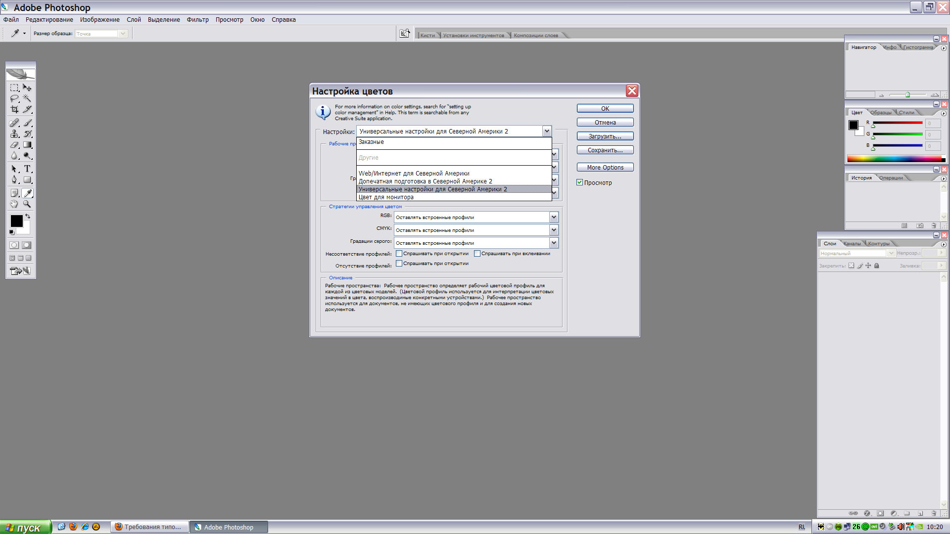Switch to Quick Mask mode
The height and width of the screenshot is (534, 950).
click(27, 245)
